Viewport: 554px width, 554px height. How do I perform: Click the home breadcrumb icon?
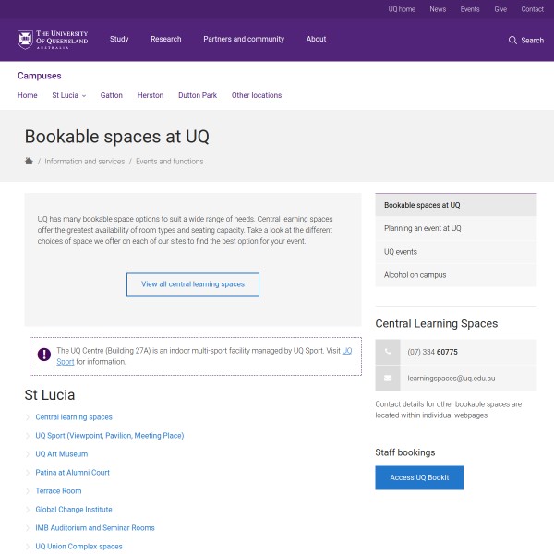(x=29, y=161)
